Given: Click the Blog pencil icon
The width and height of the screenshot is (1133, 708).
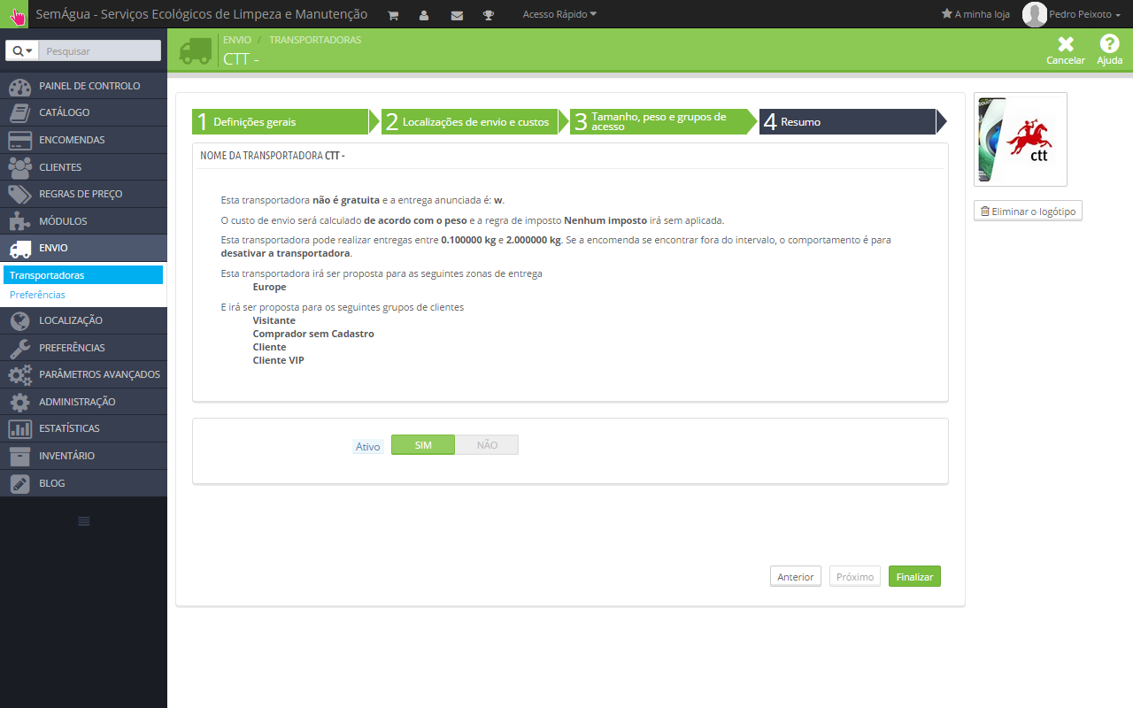Looking at the screenshot, I should pyautogui.click(x=19, y=483).
